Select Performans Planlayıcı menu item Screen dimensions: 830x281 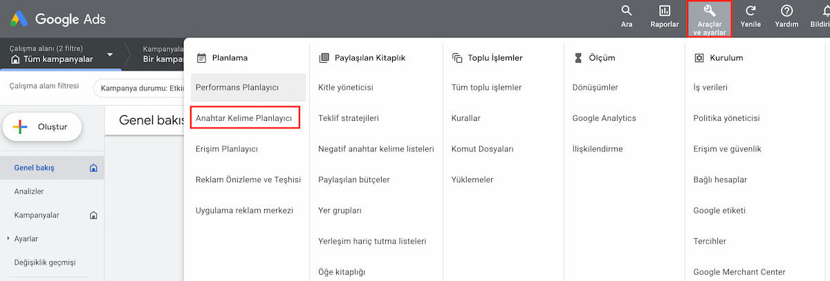click(x=248, y=88)
